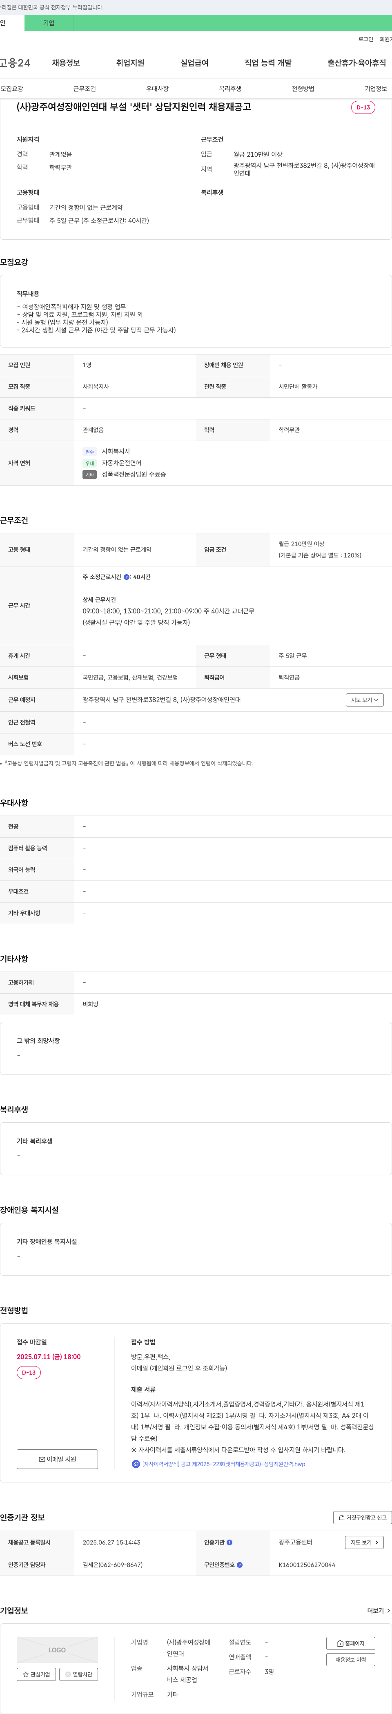This screenshot has height=1714, width=392.
Task: Click registration date 2025.06.27 15:14:43
Action: click(x=111, y=1542)
